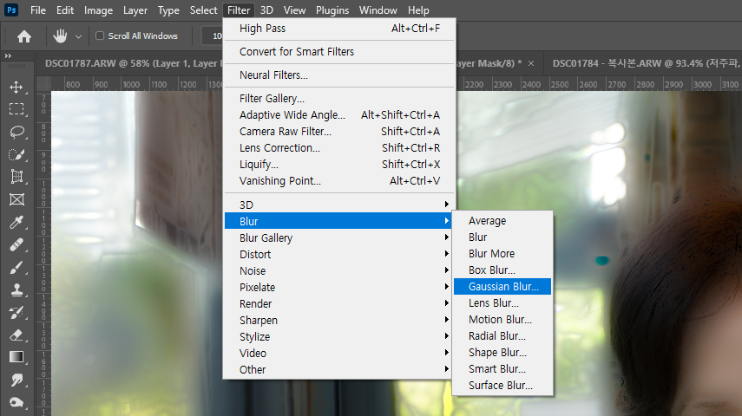Open Adaptive Wide Angle filter
Viewport: 742px width, 416px height.
point(339,115)
